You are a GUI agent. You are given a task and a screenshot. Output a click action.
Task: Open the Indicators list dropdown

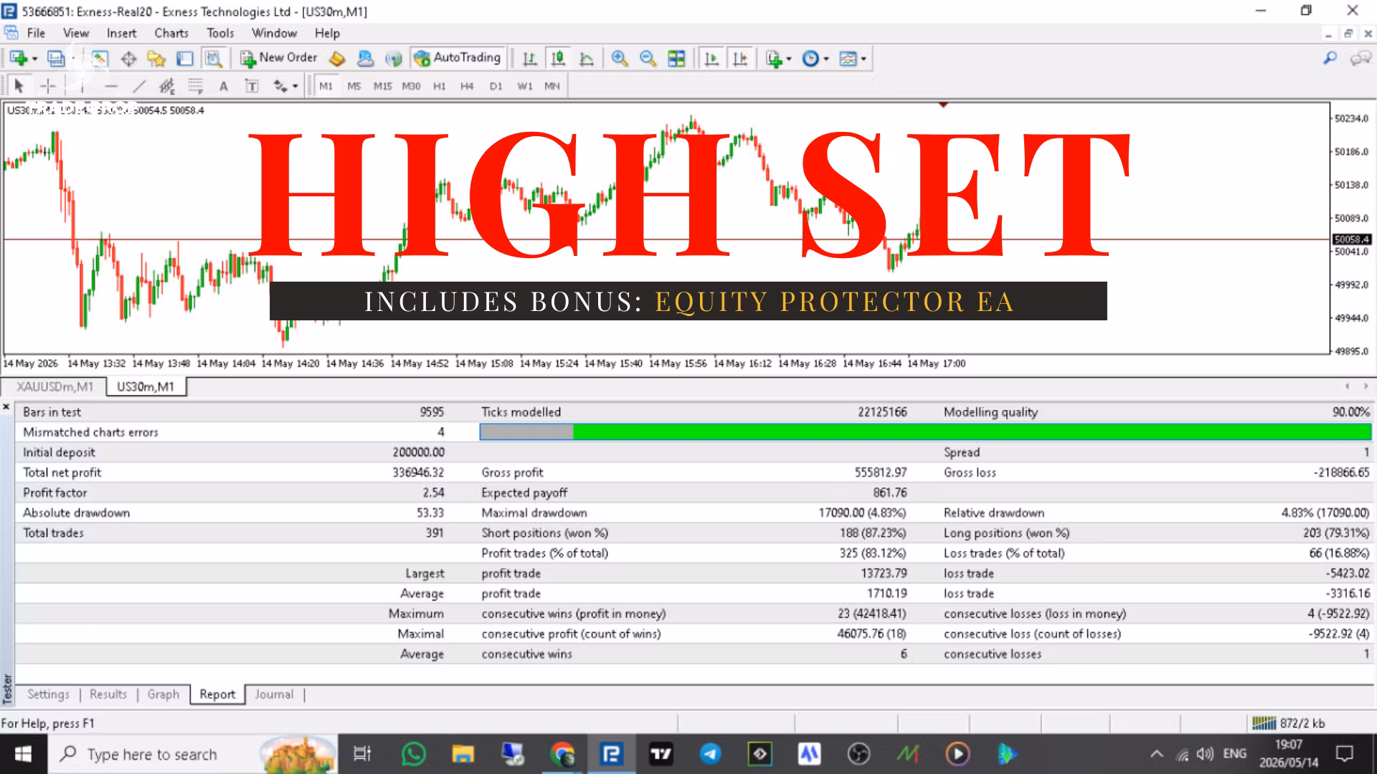pyautogui.click(x=778, y=59)
